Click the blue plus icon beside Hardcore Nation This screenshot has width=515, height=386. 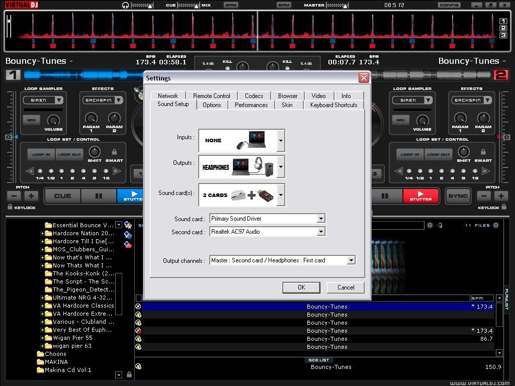coord(128,235)
